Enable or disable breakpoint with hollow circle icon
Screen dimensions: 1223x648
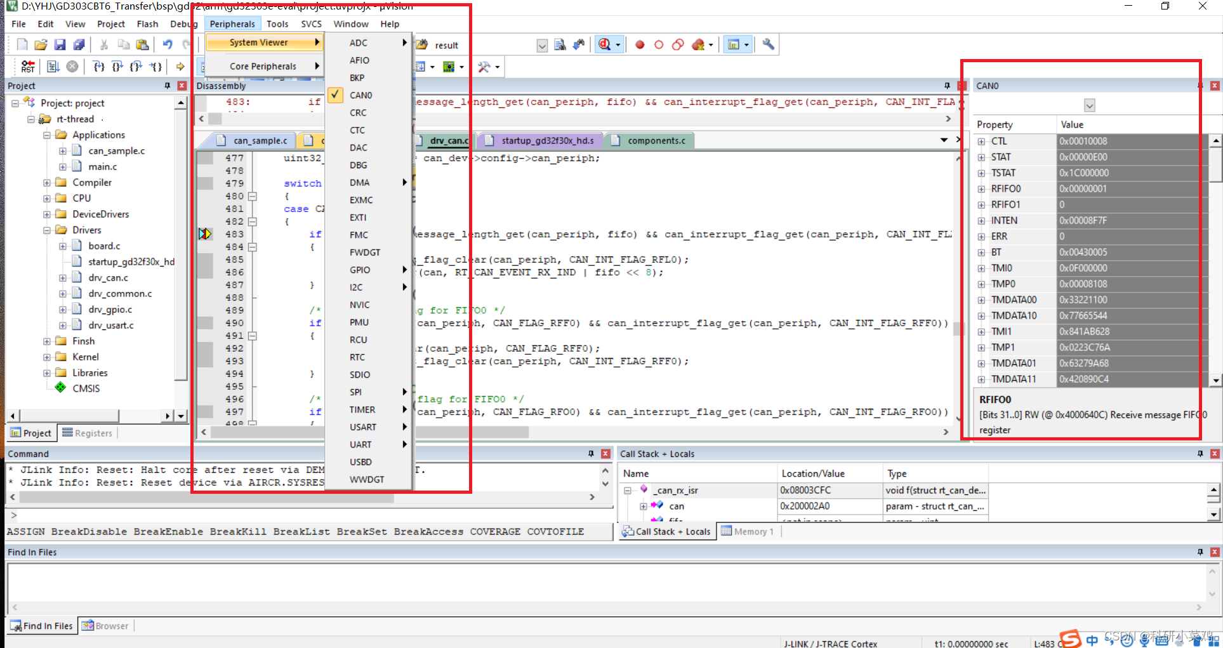pos(659,44)
